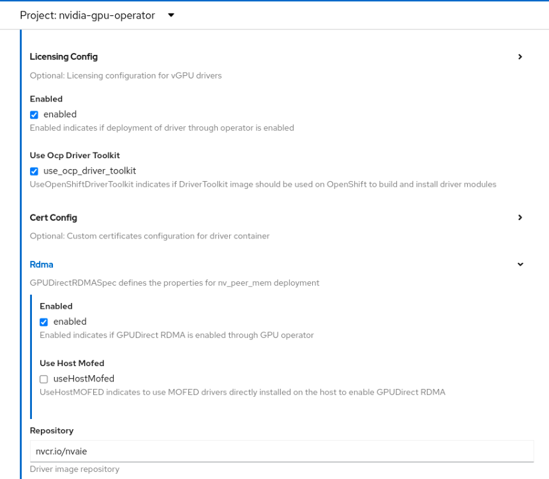Click the Repository field label

point(52,431)
